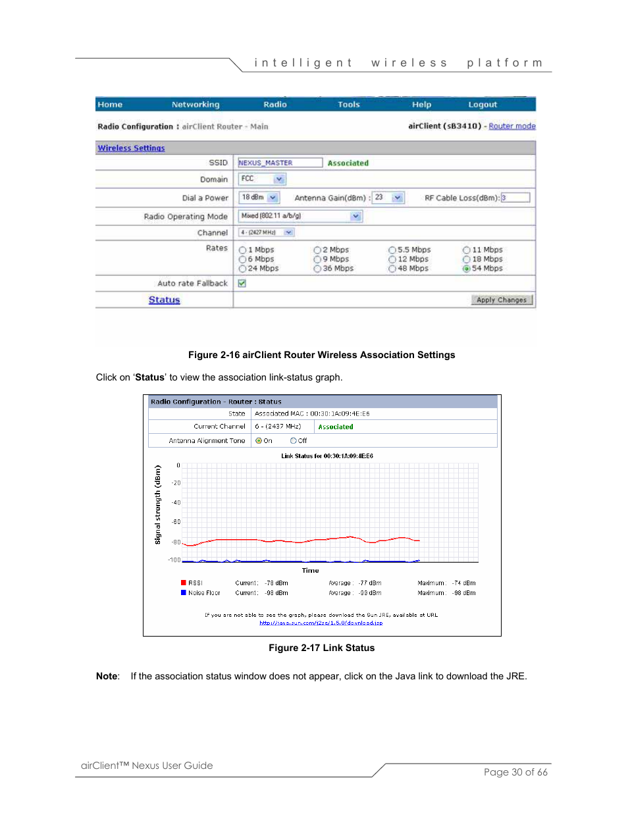628x813 pixels.
Task: Click the Java JRE download link
Action: (321, 623)
